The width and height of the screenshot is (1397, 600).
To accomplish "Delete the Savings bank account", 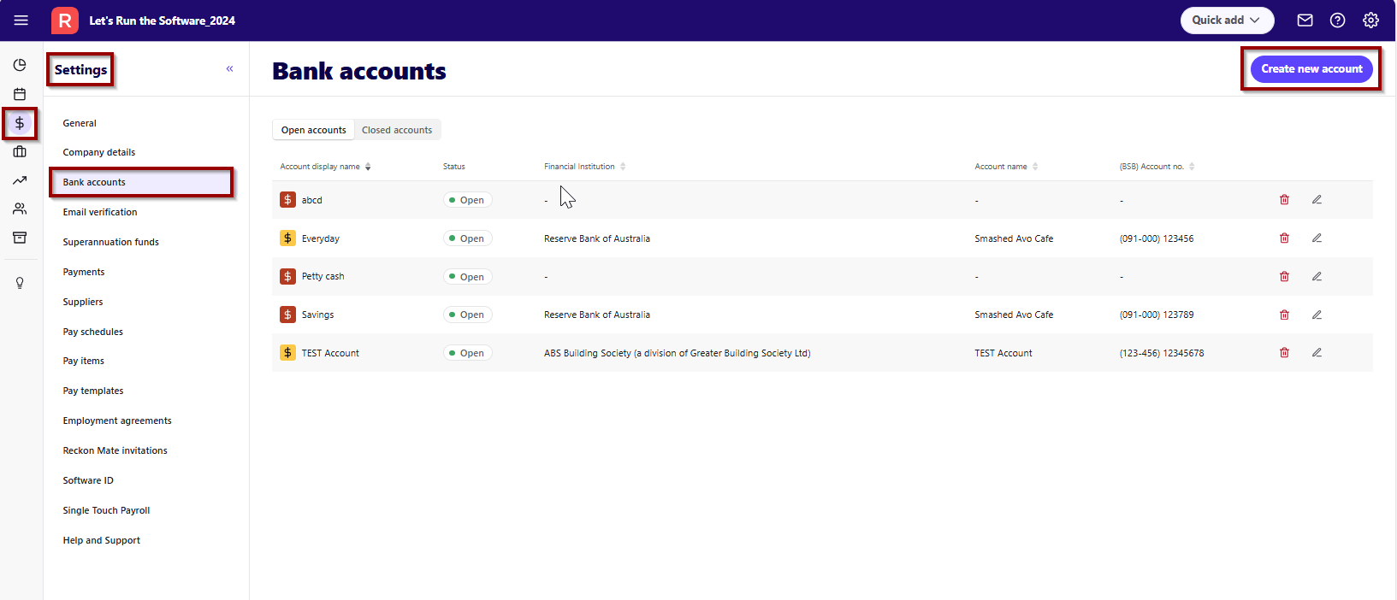I will click(x=1284, y=315).
